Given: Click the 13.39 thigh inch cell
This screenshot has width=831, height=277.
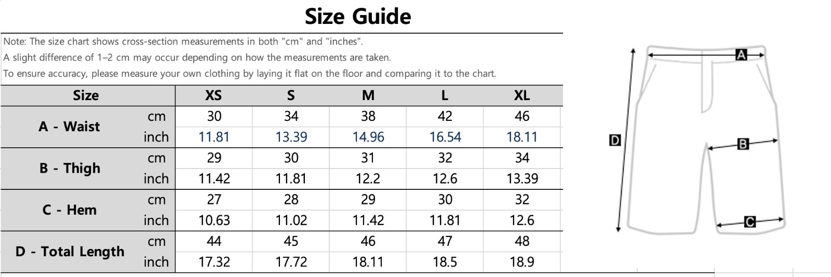Looking at the screenshot, I should 522,178.
